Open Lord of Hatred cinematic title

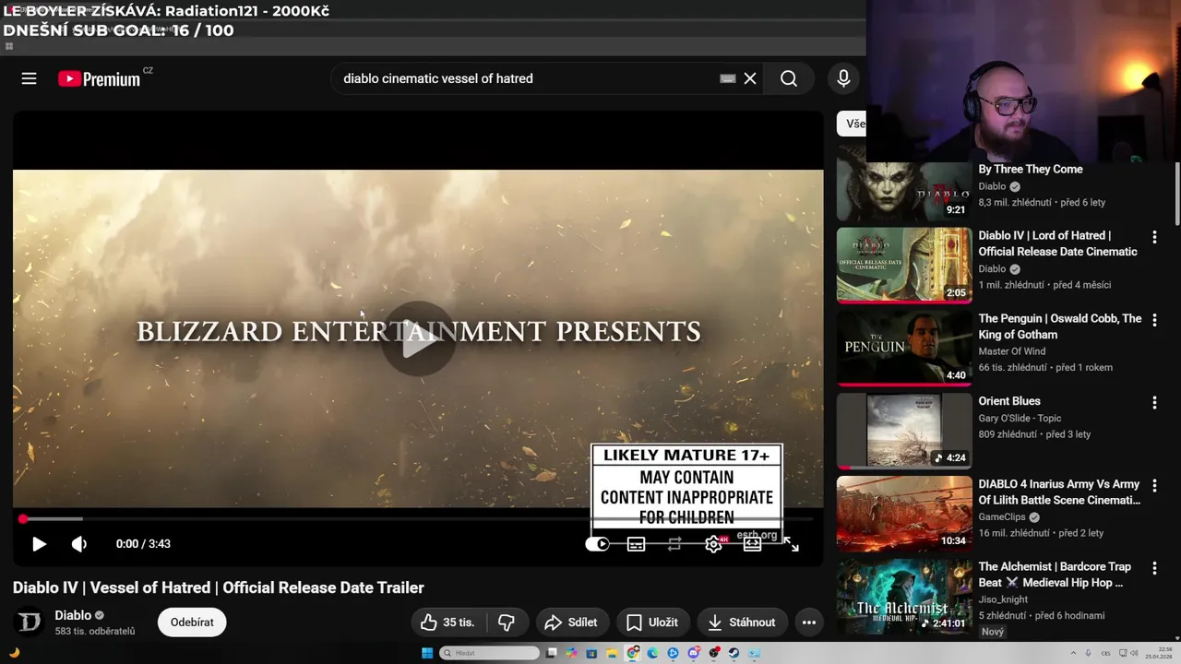[1057, 243]
